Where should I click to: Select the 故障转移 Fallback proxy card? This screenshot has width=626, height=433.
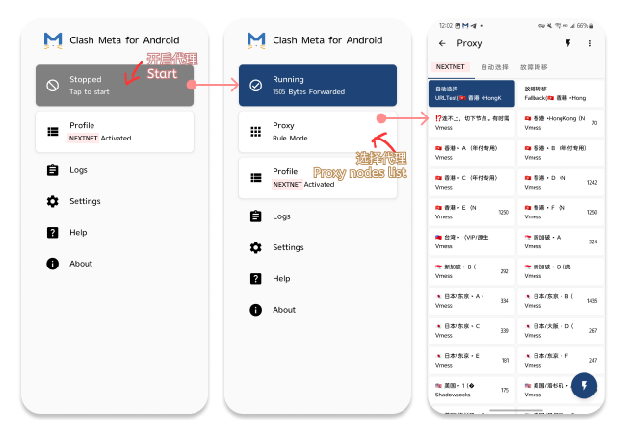(x=560, y=93)
